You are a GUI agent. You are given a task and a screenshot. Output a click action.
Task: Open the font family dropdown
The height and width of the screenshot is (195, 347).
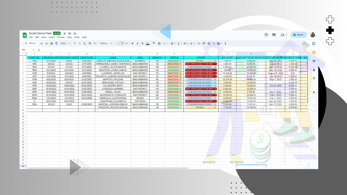pos(106,43)
